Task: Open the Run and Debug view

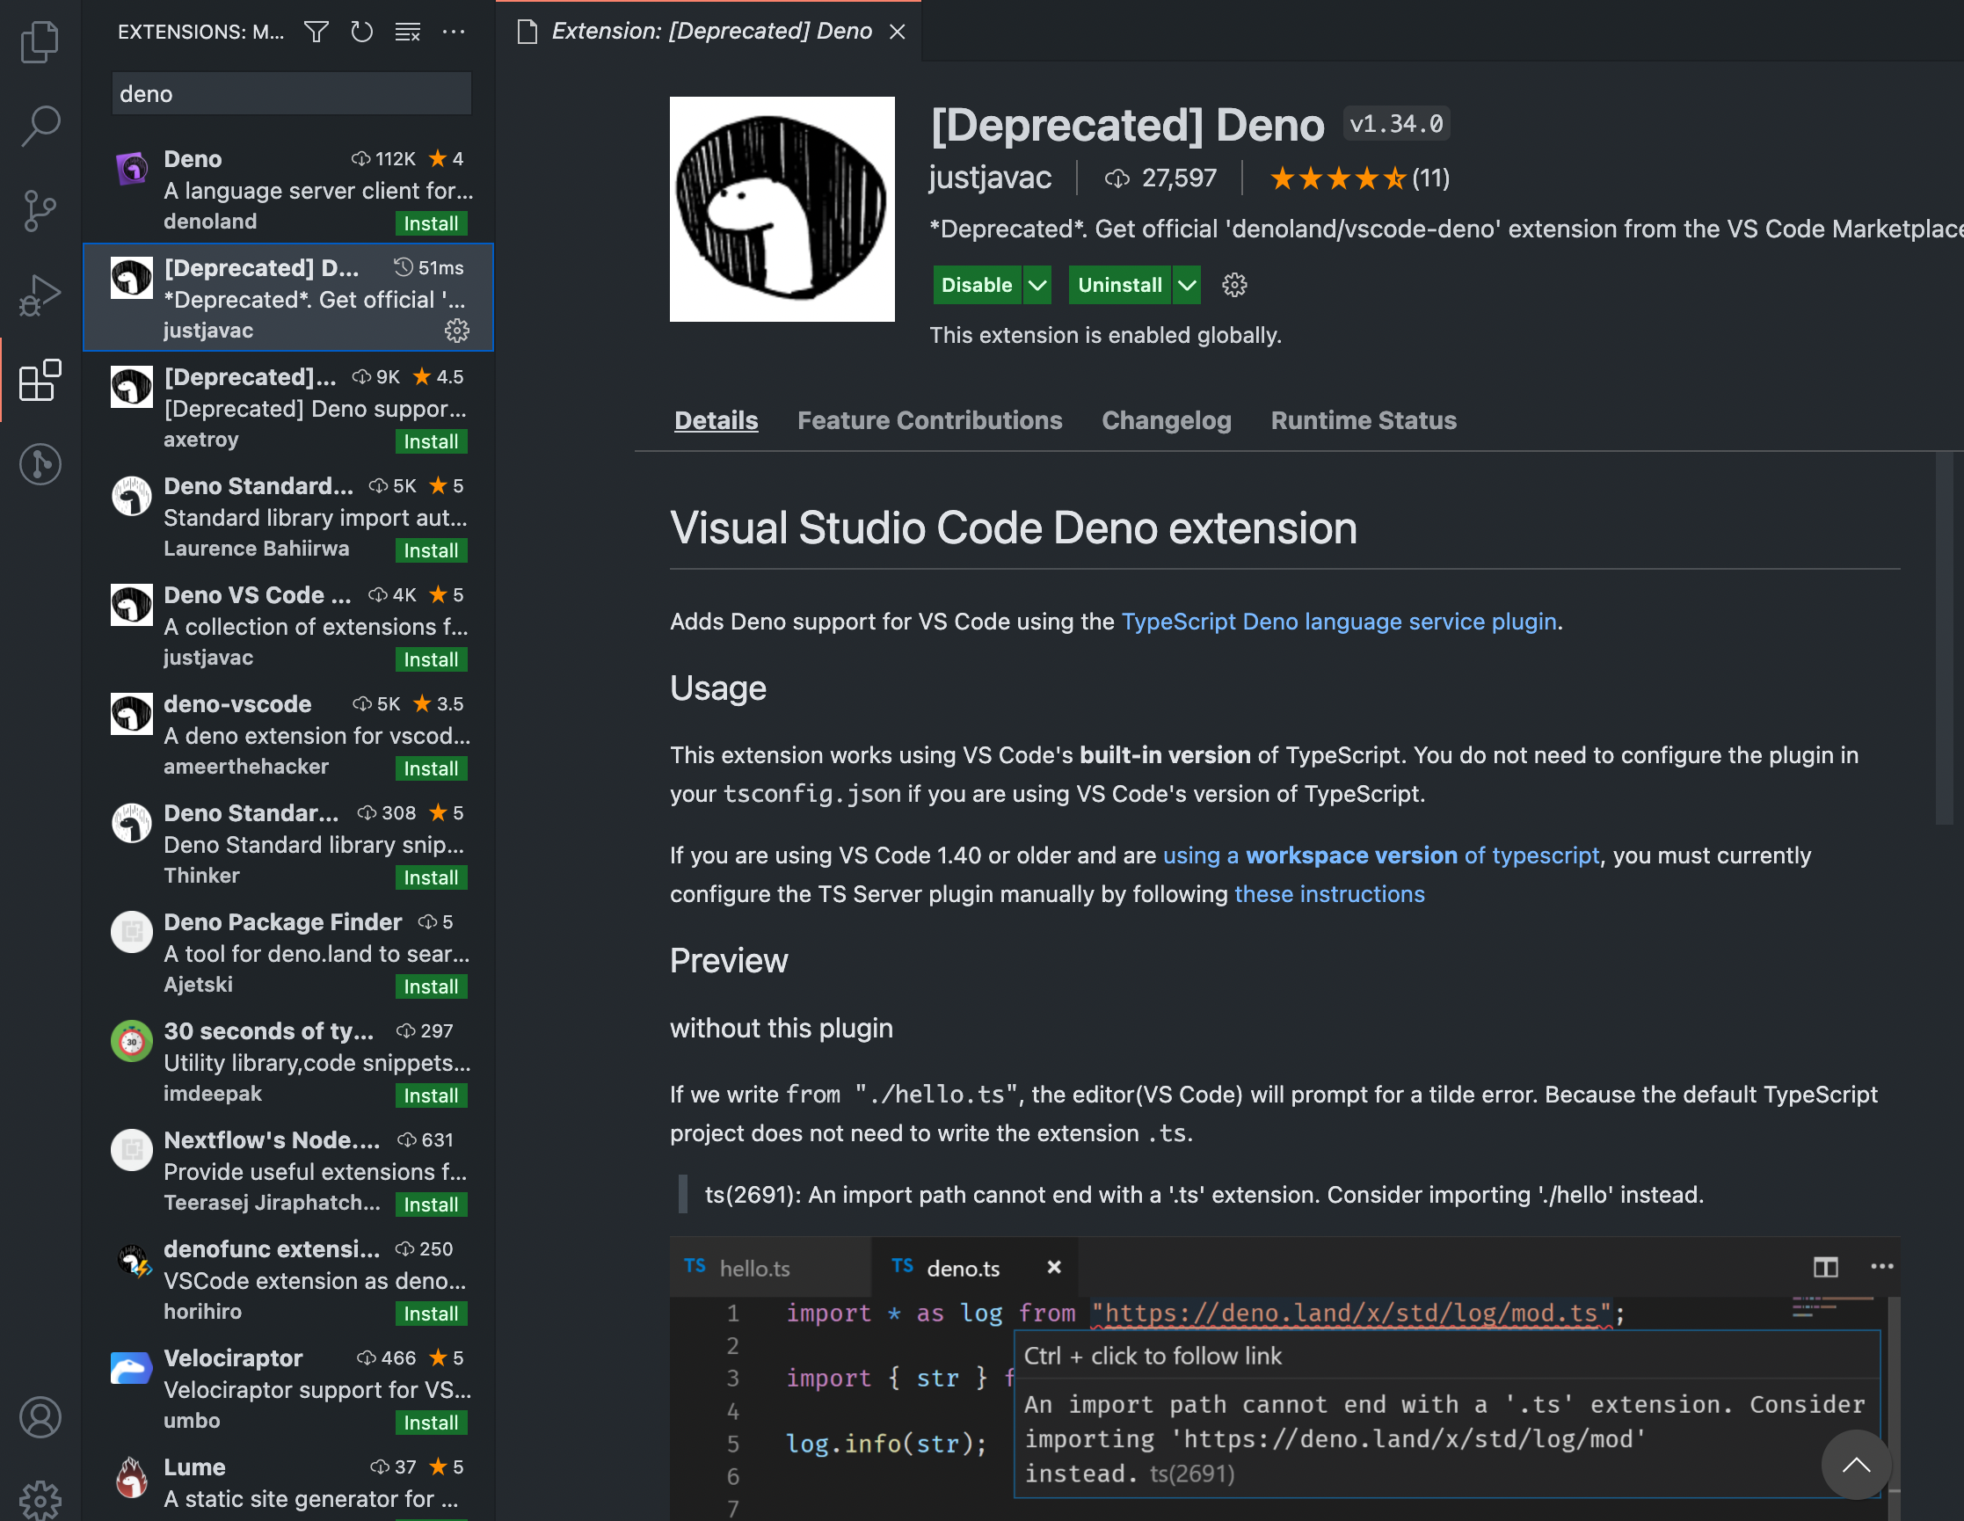Action: [x=40, y=295]
